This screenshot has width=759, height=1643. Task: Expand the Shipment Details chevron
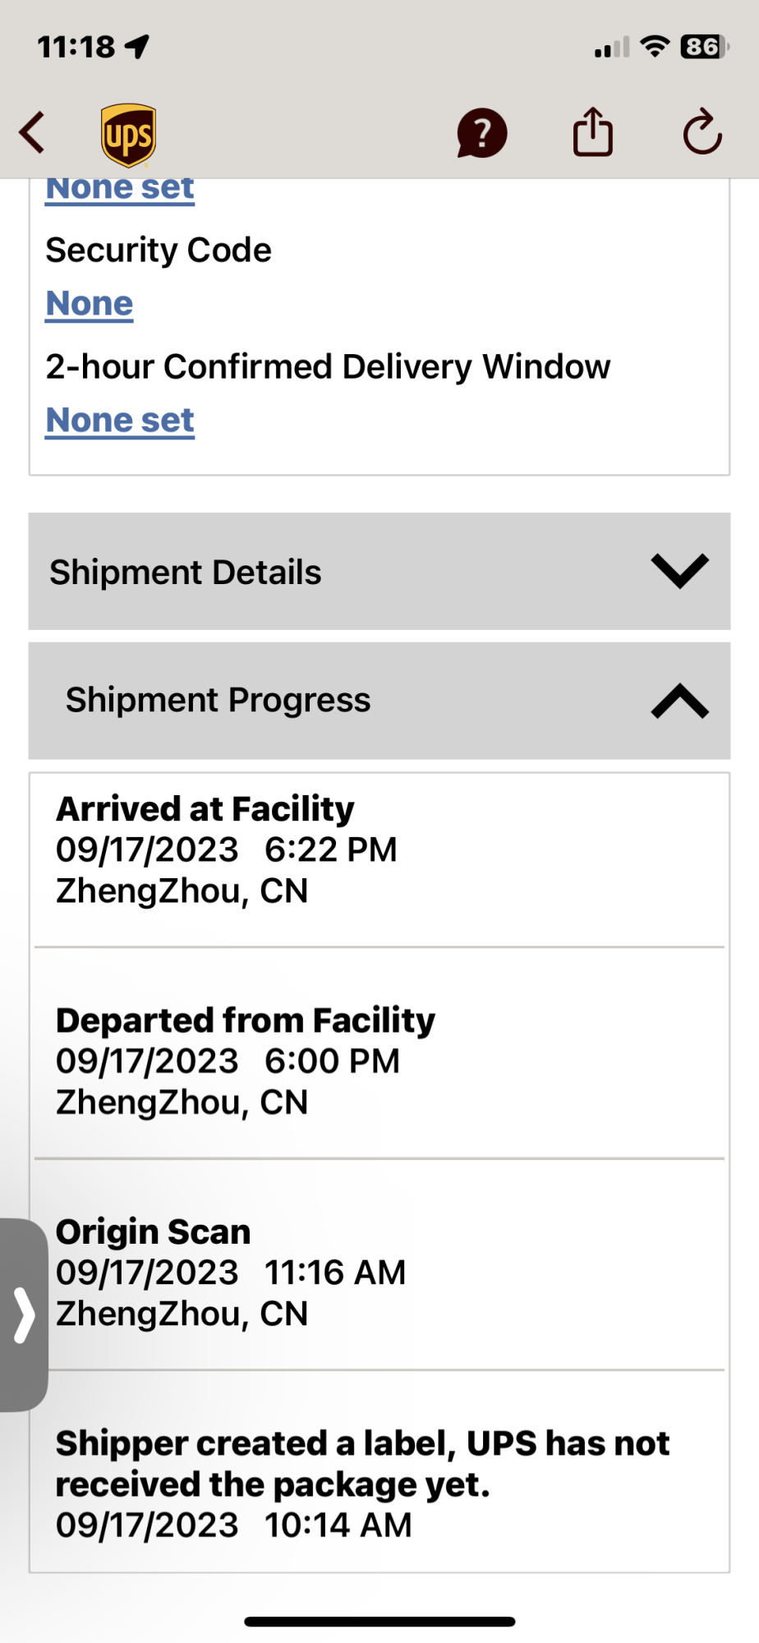679,571
